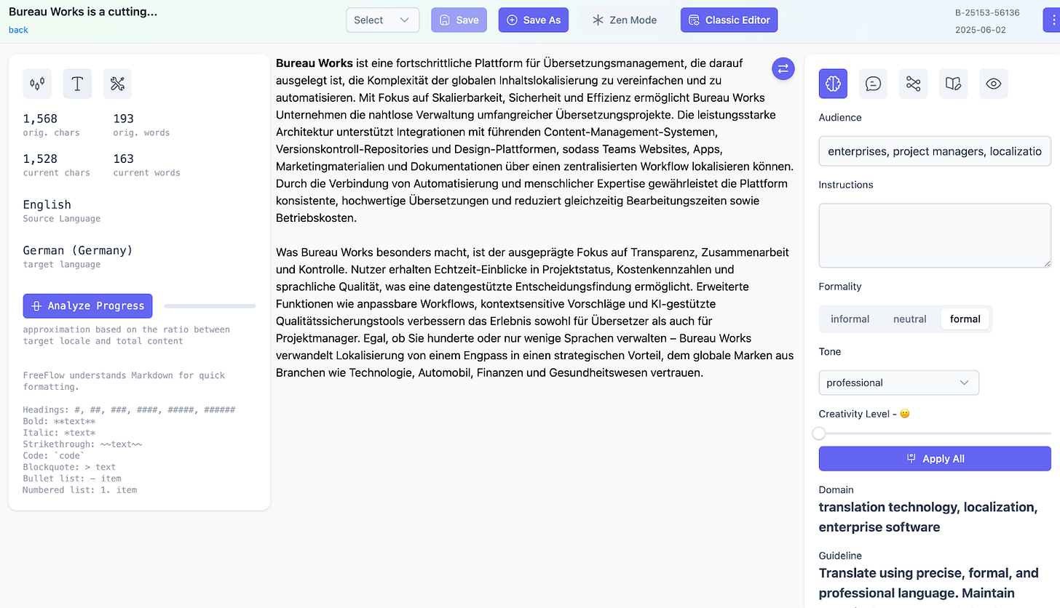Click the swap source/target arrows icon
This screenshot has width=1060, height=608.
click(783, 68)
